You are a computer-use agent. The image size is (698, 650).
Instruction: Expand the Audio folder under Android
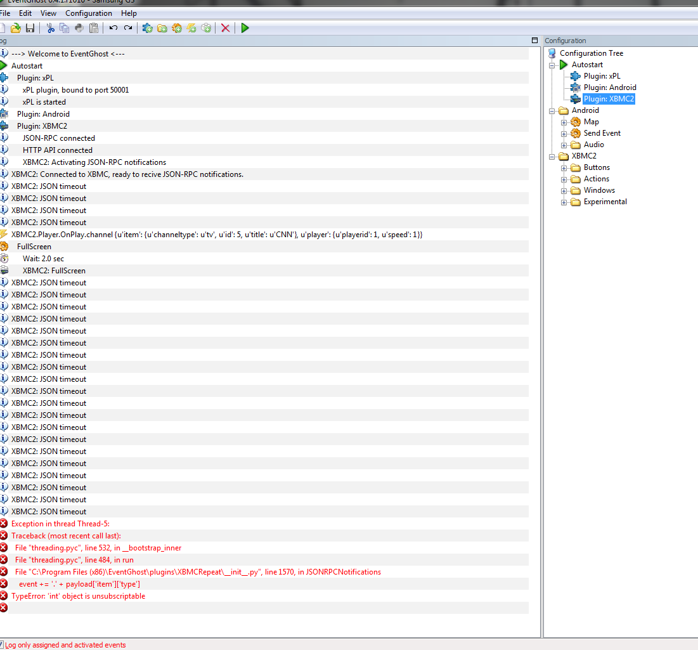pyautogui.click(x=564, y=145)
